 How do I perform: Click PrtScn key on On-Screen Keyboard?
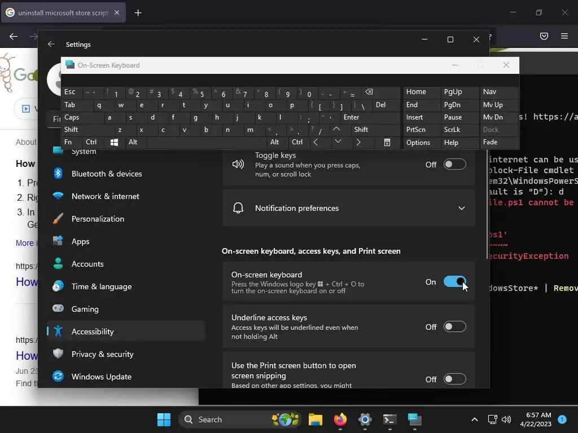point(422,130)
